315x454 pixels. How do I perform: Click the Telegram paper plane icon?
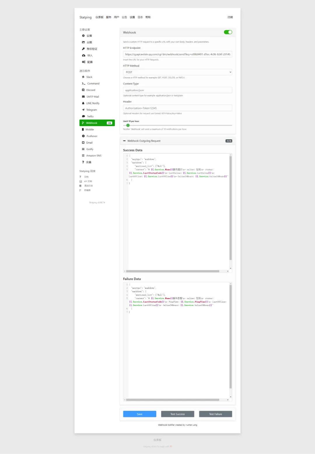83,110
